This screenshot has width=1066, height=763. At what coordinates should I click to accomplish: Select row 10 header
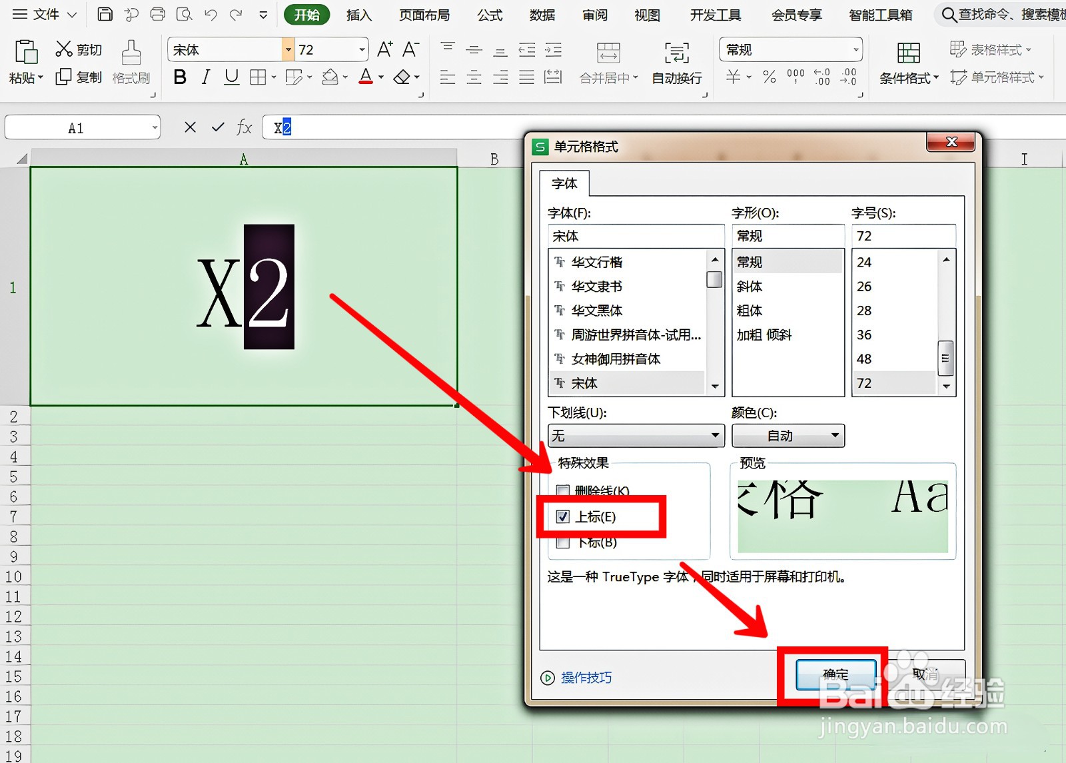(x=14, y=577)
